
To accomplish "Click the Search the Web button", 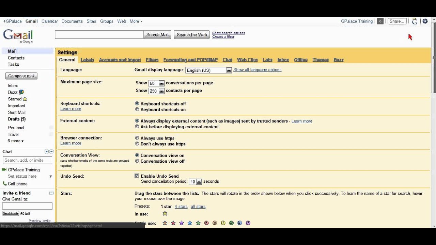I will 192,35.
